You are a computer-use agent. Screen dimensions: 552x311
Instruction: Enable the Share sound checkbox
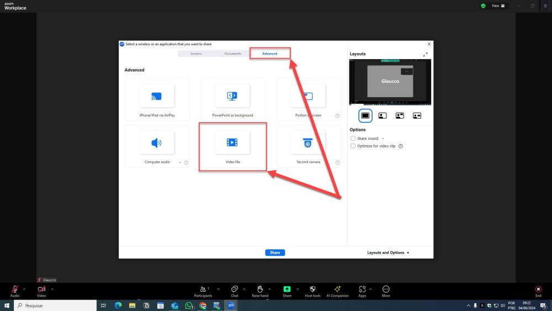coord(353,138)
